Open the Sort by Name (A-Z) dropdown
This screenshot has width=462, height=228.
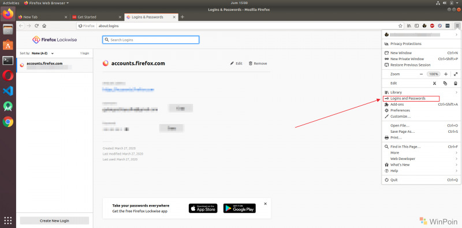pyautogui.click(x=43, y=54)
